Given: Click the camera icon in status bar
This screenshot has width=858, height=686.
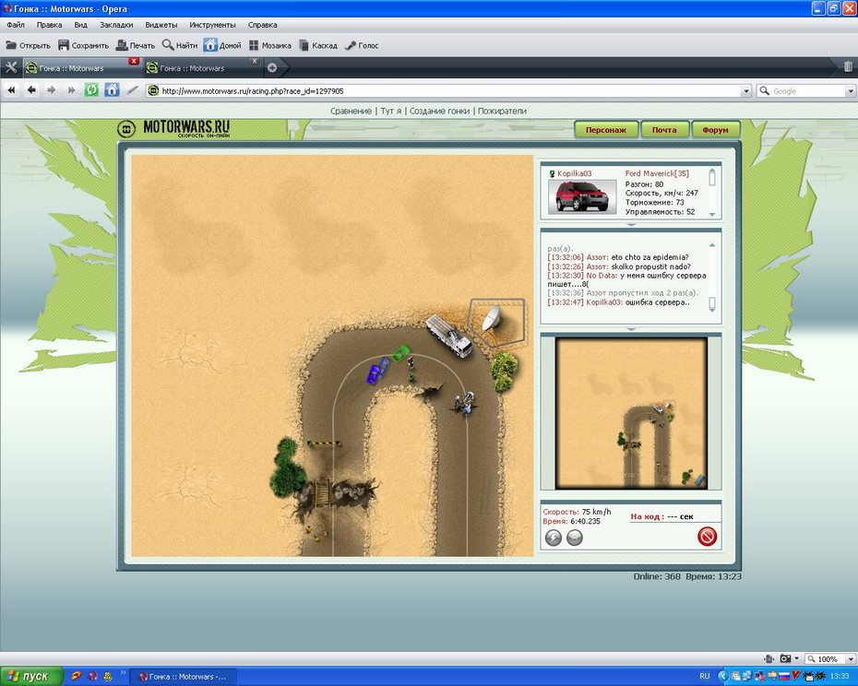Looking at the screenshot, I should coord(785,658).
